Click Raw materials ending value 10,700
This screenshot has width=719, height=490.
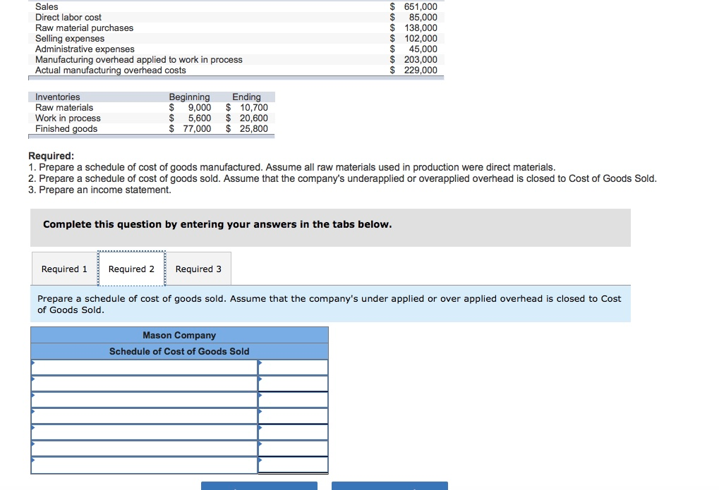click(253, 107)
